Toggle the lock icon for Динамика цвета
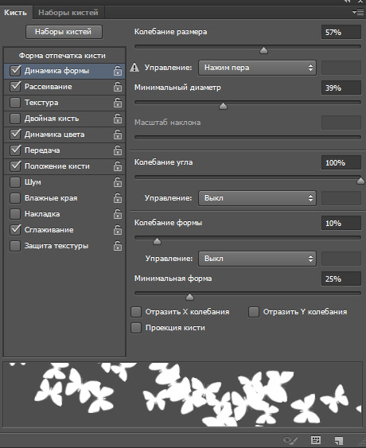This screenshot has height=448, width=366. [118, 134]
